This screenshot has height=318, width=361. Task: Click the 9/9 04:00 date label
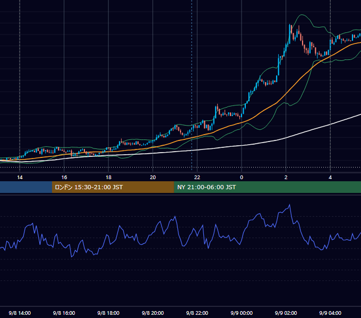pyautogui.click(x=330, y=313)
